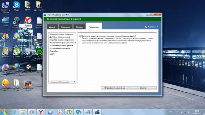Click the settings list horizontal scrollbar thumb

[x=60, y=82]
